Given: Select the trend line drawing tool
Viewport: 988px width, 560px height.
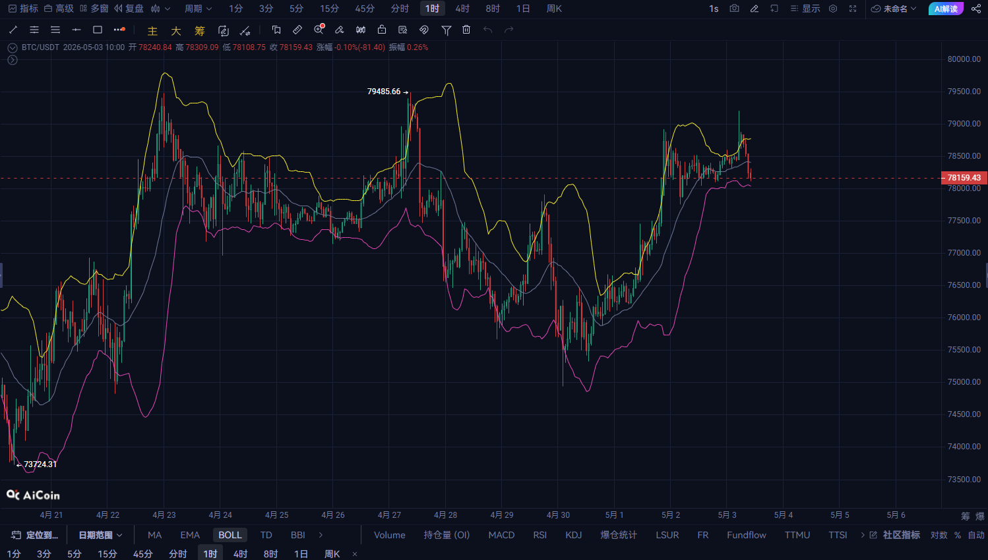Looking at the screenshot, I should (x=13, y=30).
